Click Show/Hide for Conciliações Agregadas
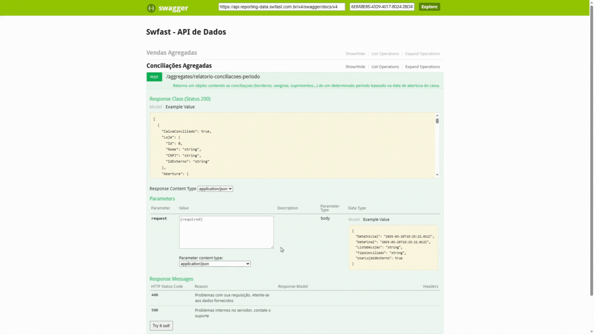The height and width of the screenshot is (334, 594). pos(355,67)
